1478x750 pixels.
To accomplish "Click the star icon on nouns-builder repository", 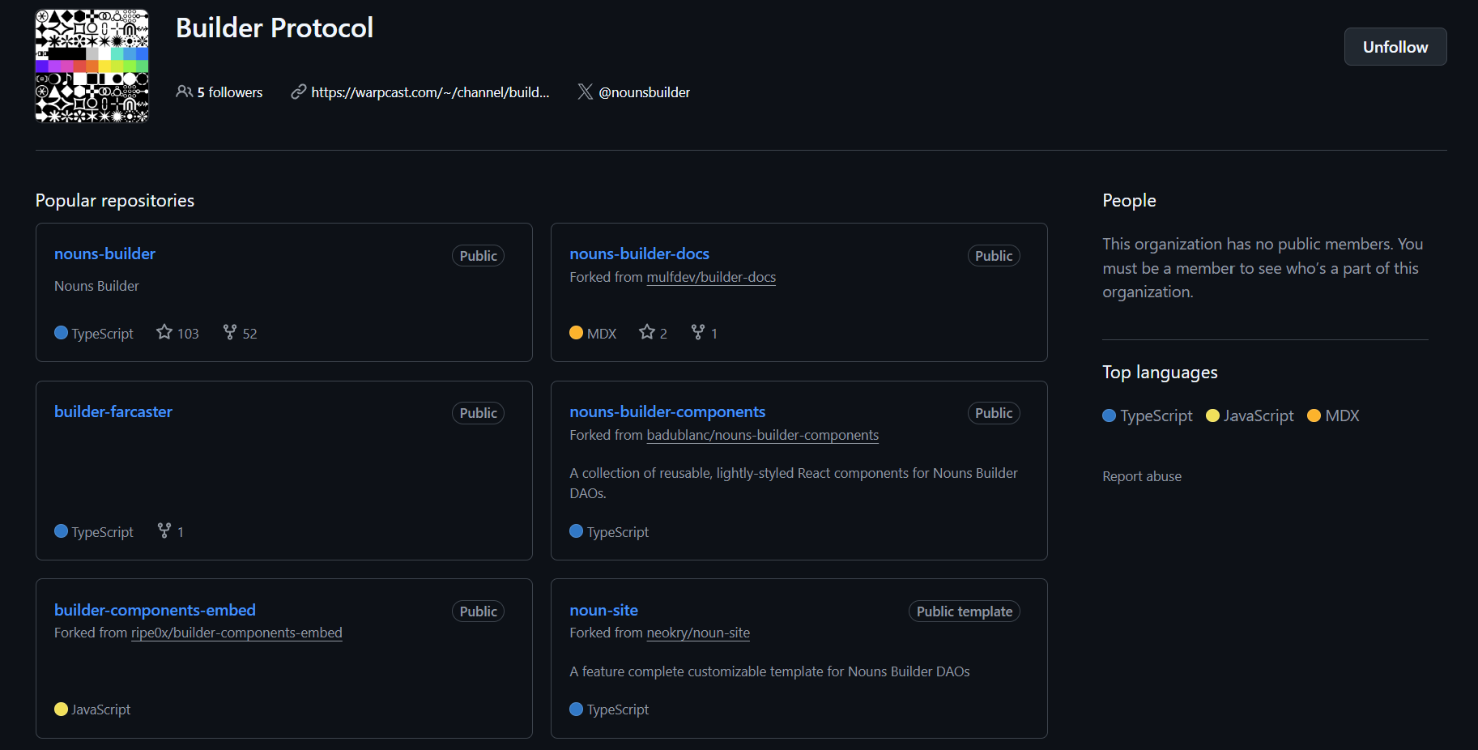I will coord(163,331).
